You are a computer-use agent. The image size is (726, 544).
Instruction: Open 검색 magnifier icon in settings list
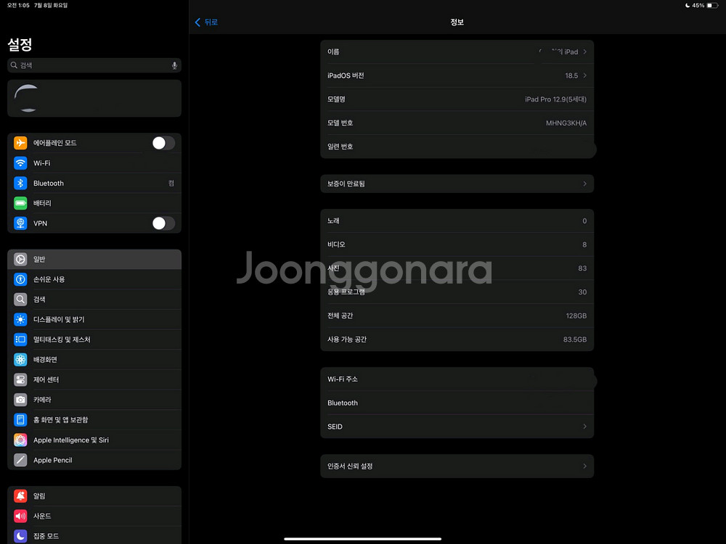point(20,300)
